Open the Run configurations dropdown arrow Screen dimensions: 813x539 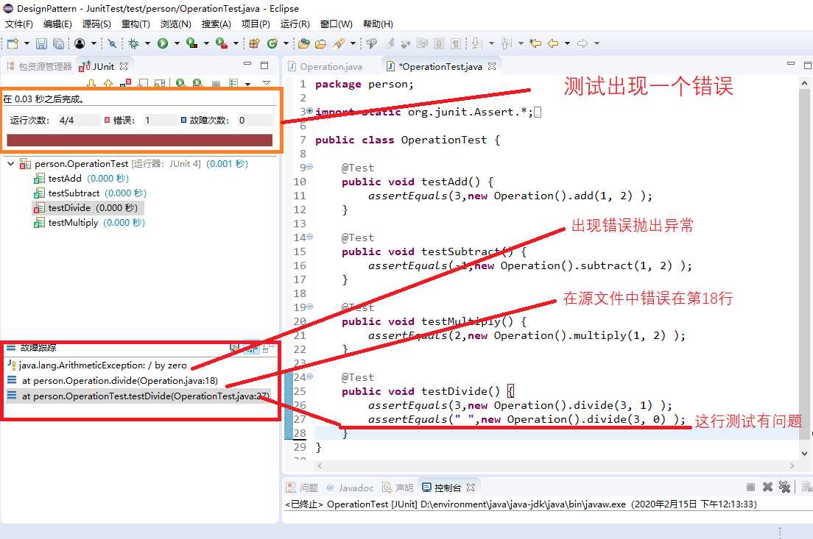point(177,43)
